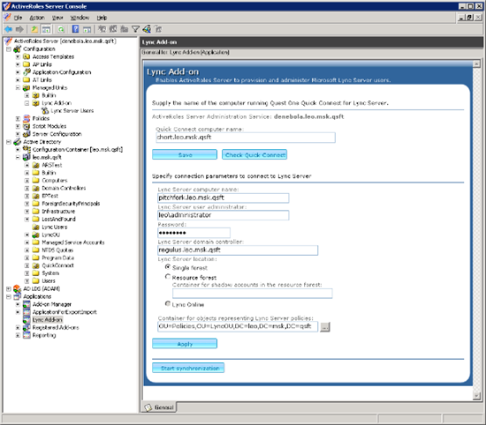
Task: Click the Active Directory node icon
Action: 18,142
